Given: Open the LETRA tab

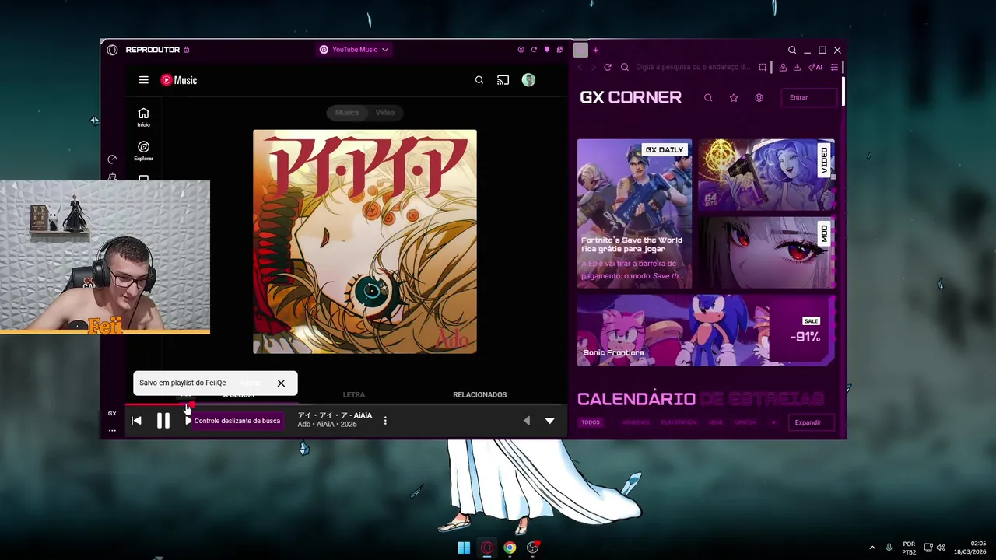Looking at the screenshot, I should (354, 394).
